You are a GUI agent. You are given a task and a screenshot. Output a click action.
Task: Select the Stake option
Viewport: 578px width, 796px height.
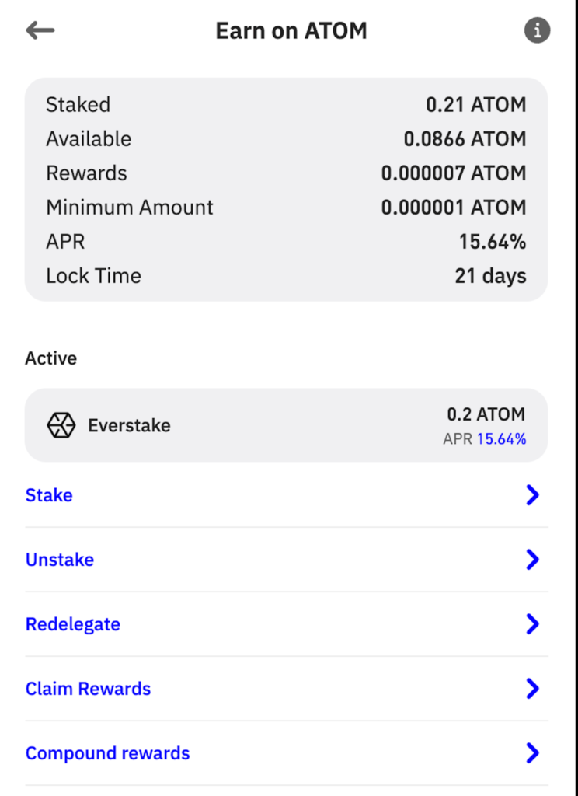(49, 495)
